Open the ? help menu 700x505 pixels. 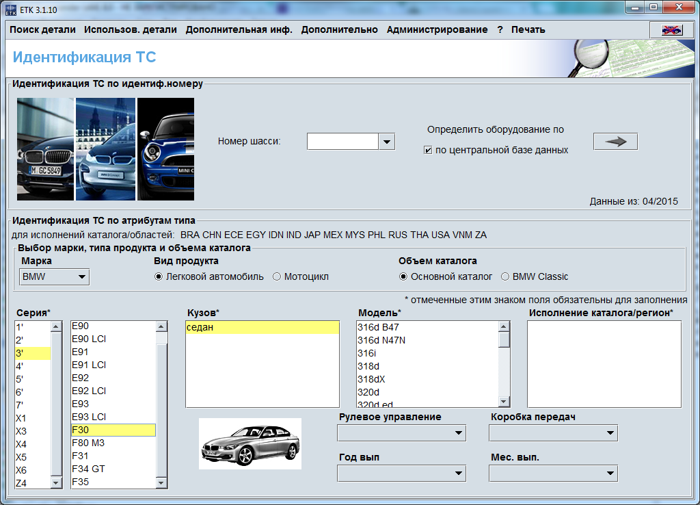click(x=500, y=29)
